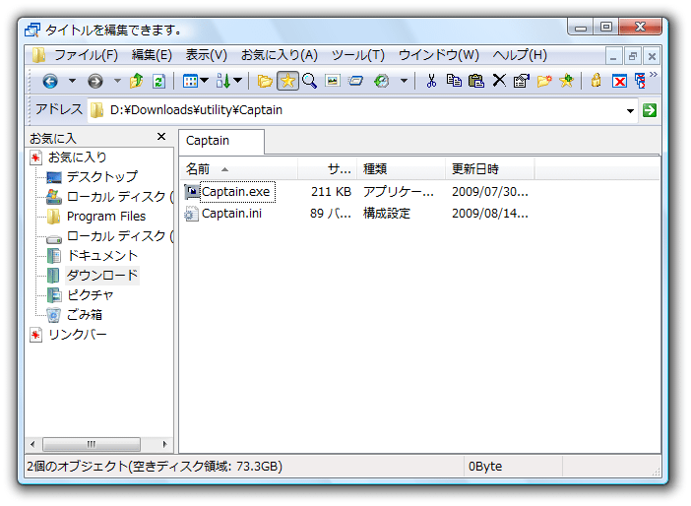This screenshot has width=691, height=506.
Task: Click the New Folder icon
Action: (544, 81)
